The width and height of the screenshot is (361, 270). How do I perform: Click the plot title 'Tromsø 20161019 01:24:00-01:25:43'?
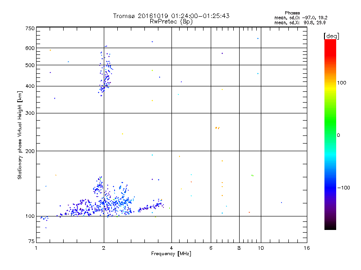[171, 16]
